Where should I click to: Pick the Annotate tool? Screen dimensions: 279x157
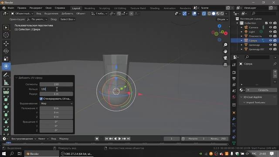tap(6, 75)
